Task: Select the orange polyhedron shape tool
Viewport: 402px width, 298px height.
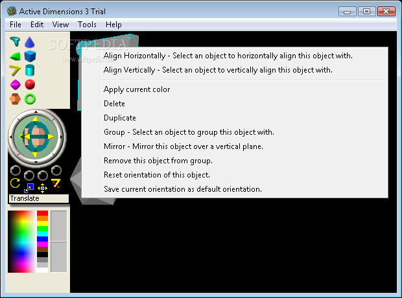Action: 15,99
